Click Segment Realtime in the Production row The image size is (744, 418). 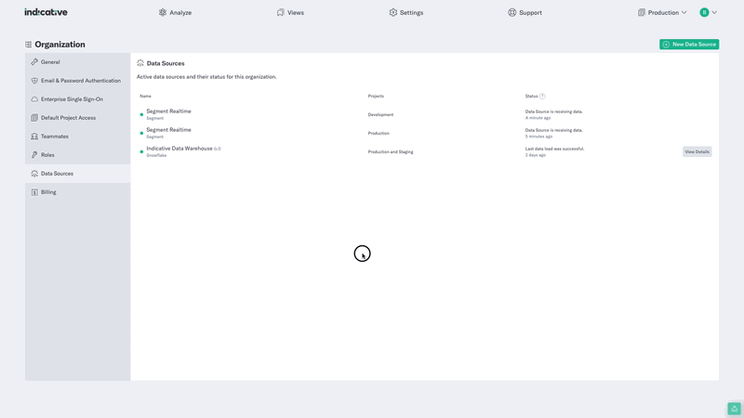tap(168, 130)
